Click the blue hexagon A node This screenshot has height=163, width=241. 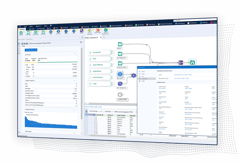134,76
